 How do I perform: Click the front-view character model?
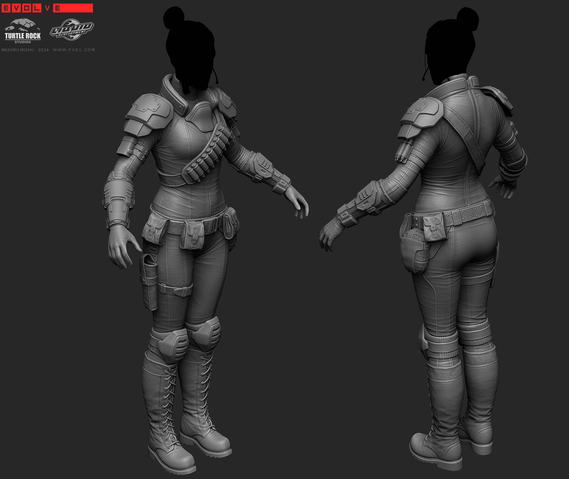205,240
